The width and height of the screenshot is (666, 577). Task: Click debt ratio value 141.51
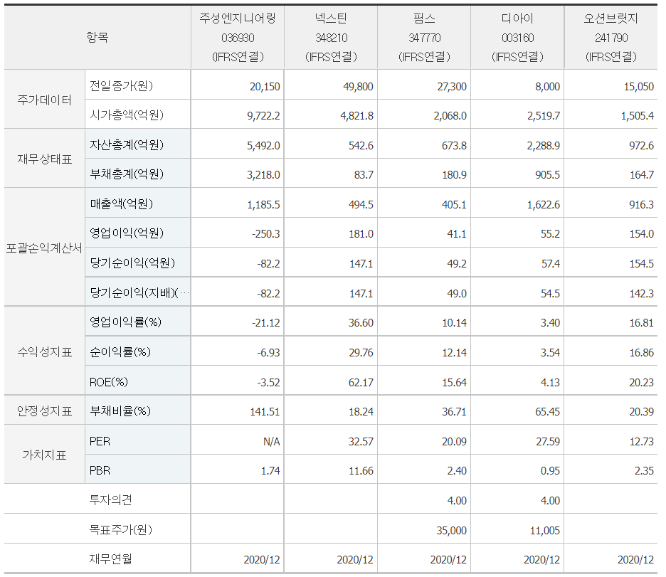pos(265,412)
